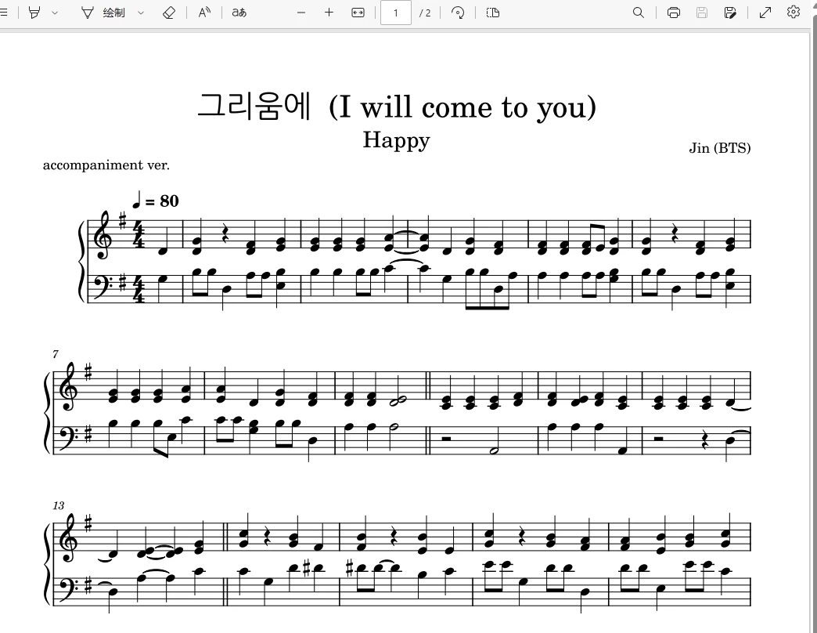
Task: Click the score title text
Action: [397, 107]
